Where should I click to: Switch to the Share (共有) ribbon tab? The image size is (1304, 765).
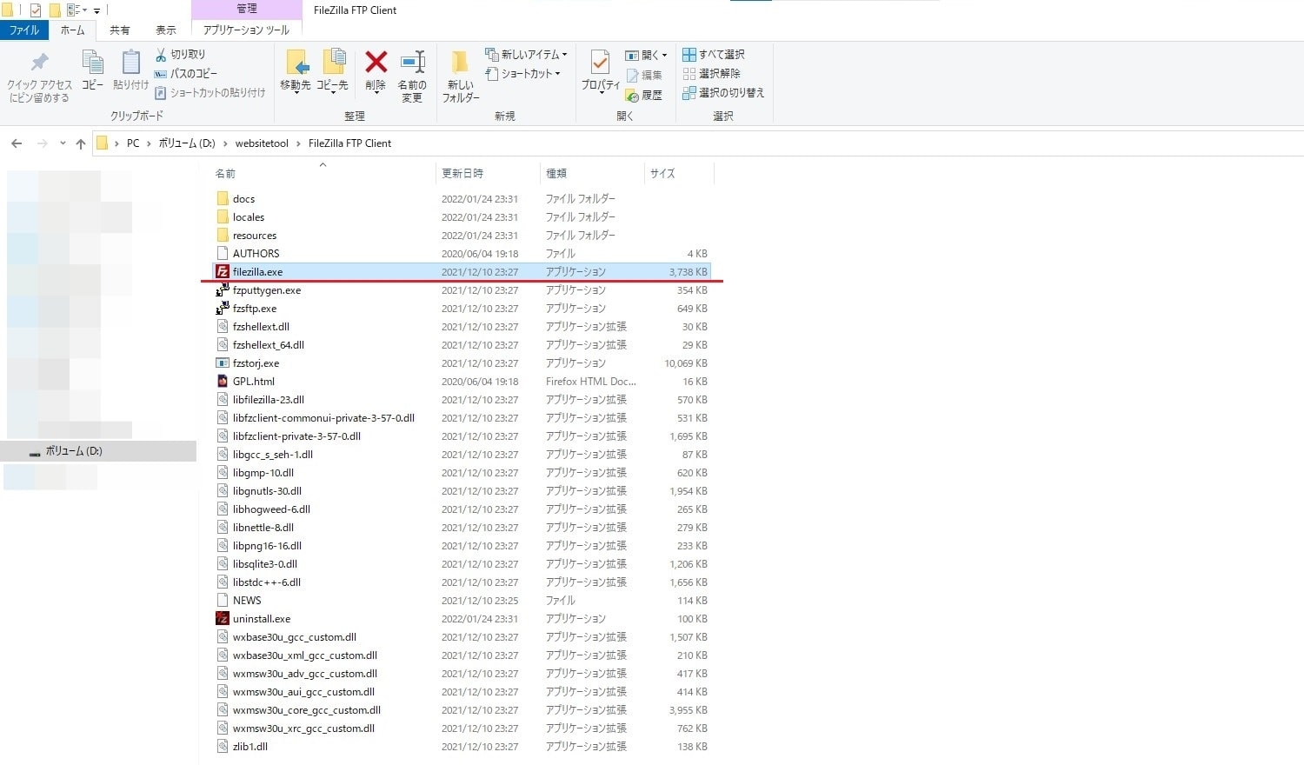120,30
